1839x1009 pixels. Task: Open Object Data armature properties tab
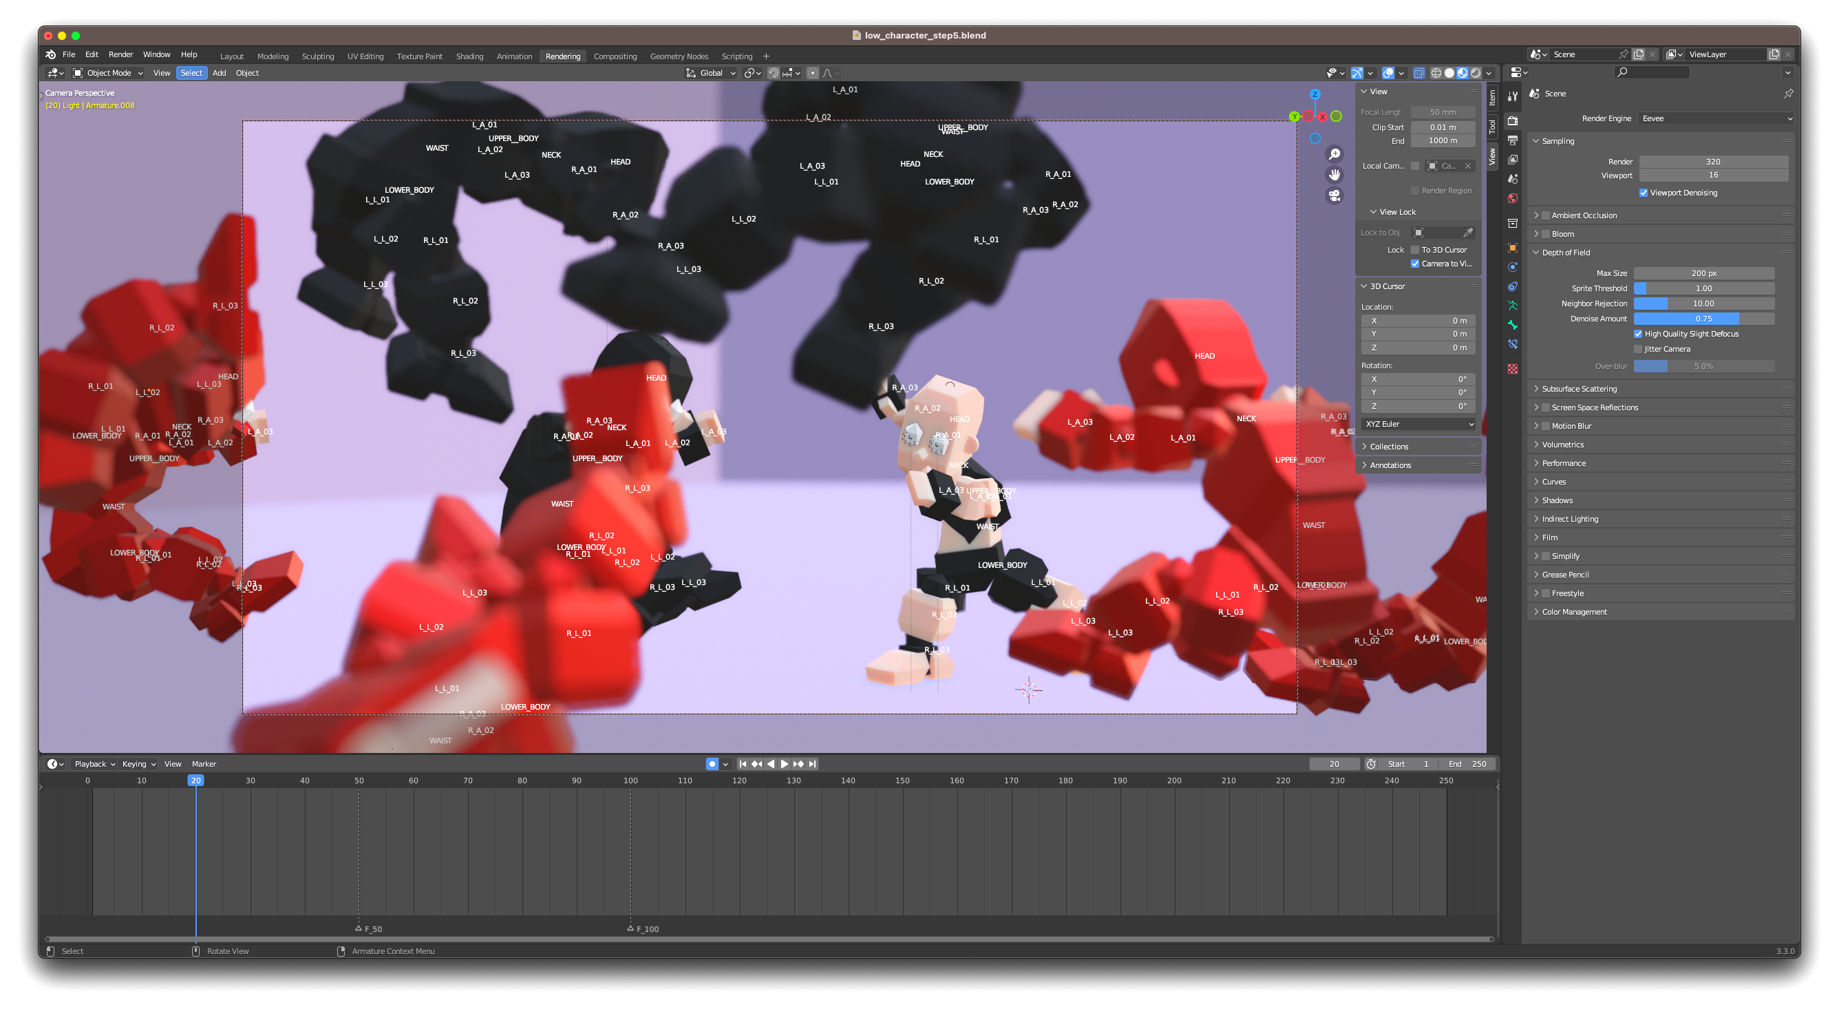tap(1512, 306)
